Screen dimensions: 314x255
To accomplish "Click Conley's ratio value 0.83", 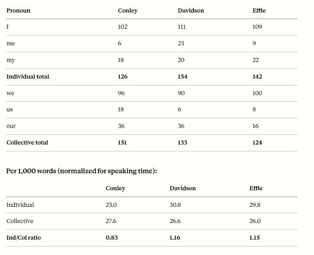I will (x=112, y=238).
